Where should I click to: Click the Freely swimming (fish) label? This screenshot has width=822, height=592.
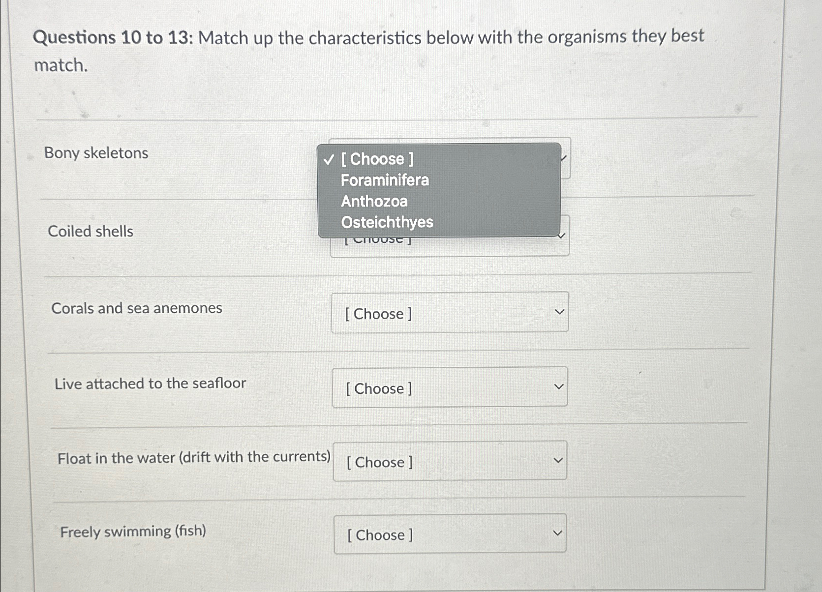coord(133,532)
